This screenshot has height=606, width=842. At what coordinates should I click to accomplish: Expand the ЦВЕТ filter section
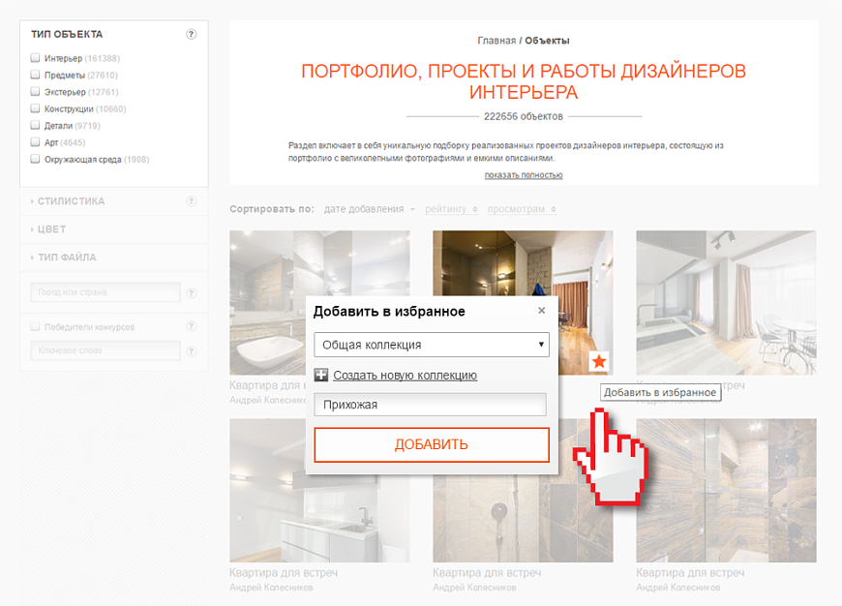(x=51, y=229)
